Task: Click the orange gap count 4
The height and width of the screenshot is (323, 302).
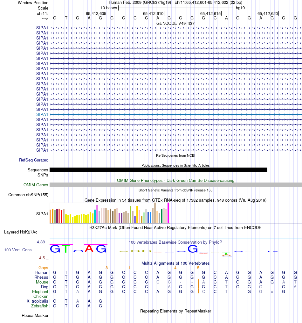Action: pyautogui.click(x=175, y=268)
